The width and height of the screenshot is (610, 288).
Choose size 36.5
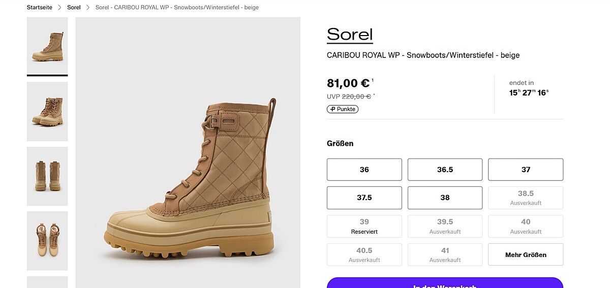click(x=445, y=170)
